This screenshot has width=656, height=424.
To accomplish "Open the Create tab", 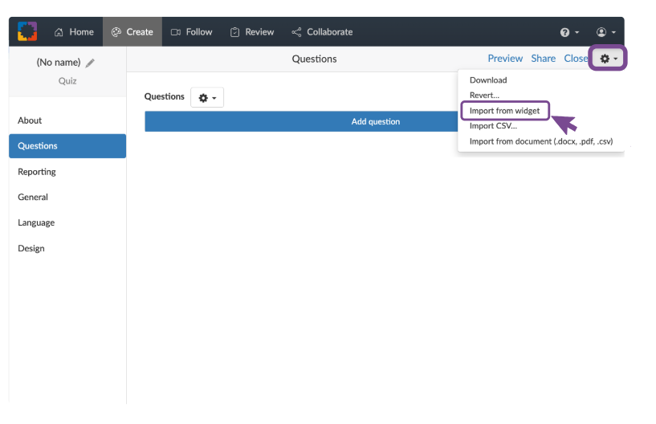I will tap(132, 32).
